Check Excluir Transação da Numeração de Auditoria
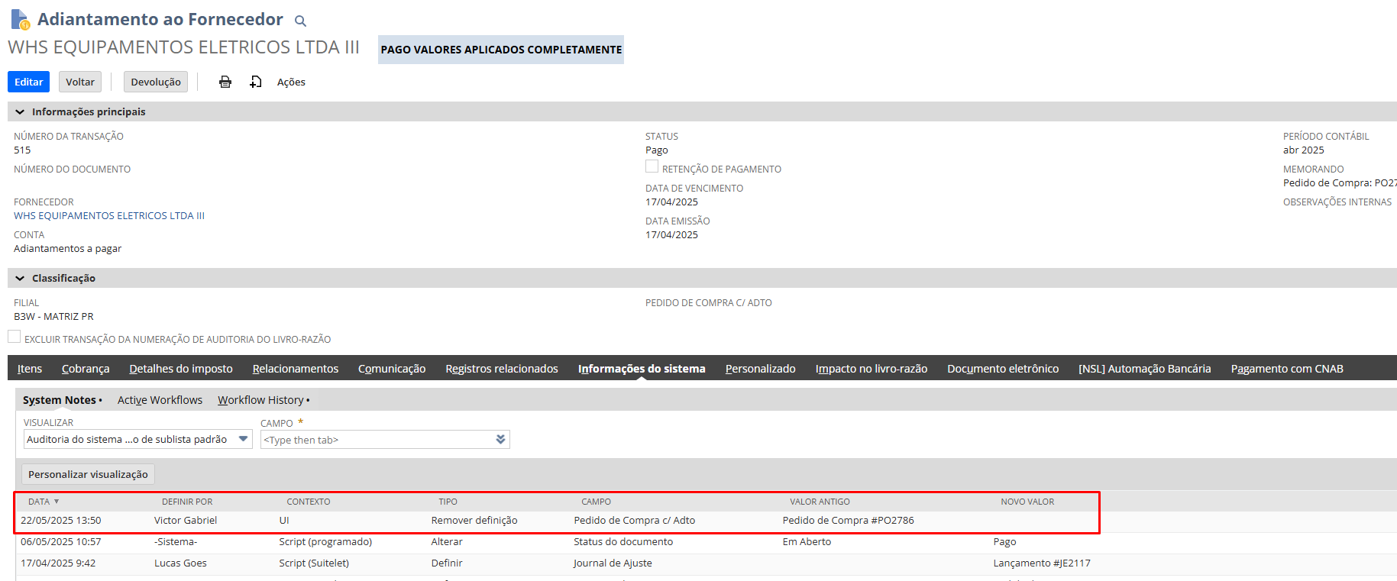The width and height of the screenshot is (1397, 581). (15, 337)
